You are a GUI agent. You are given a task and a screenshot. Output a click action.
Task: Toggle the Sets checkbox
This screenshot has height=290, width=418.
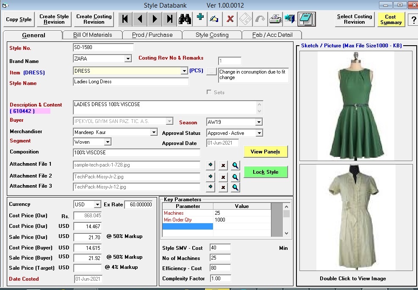(209, 92)
